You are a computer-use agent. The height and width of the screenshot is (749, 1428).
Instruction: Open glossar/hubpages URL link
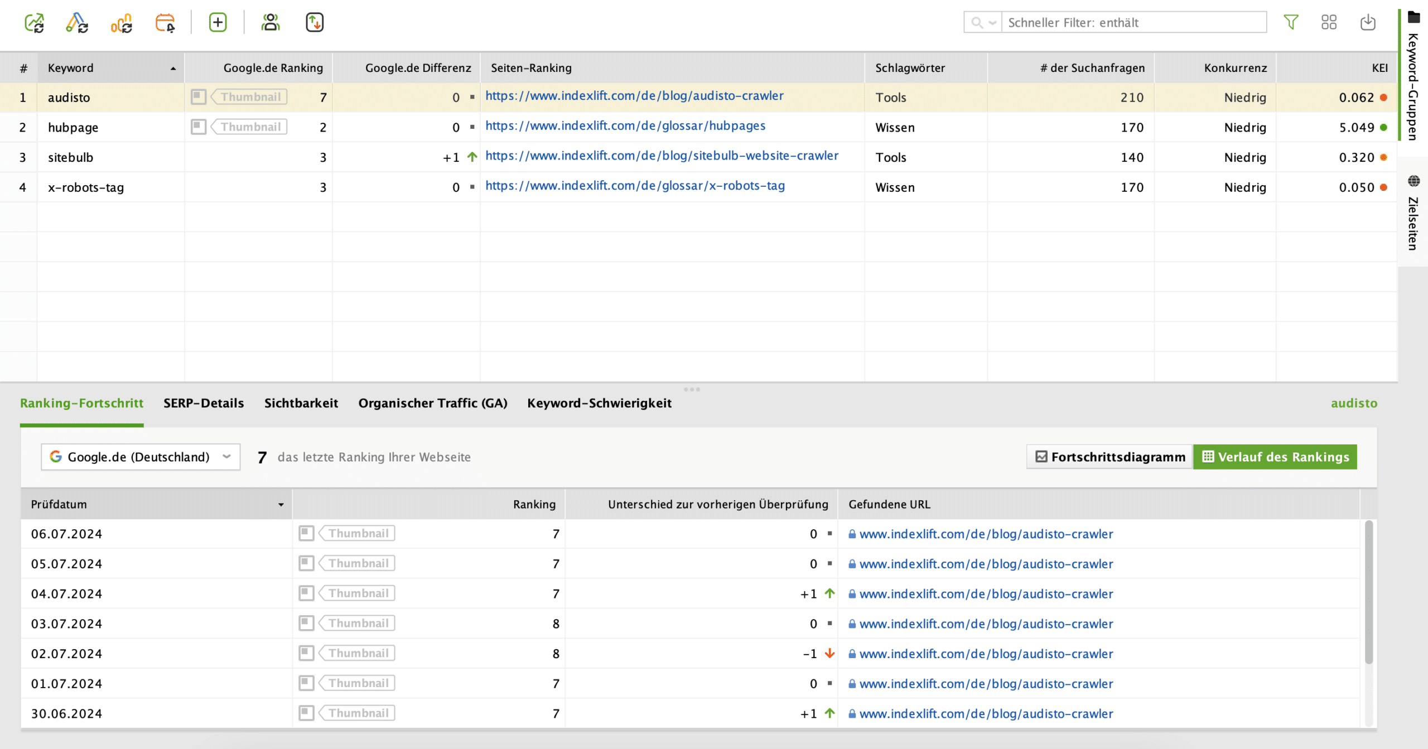625,126
